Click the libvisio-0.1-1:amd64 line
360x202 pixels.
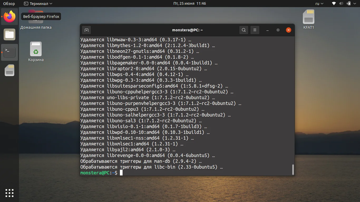[x=144, y=127]
